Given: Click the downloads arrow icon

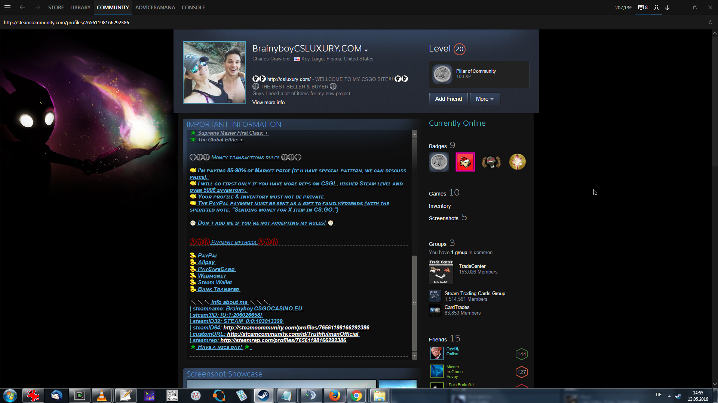Looking at the screenshot, I should pos(668,7).
